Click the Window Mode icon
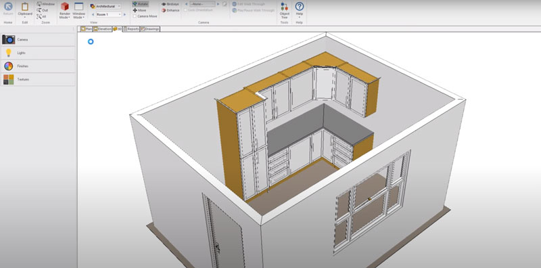Screen dimensions: 541x268 [78, 7]
